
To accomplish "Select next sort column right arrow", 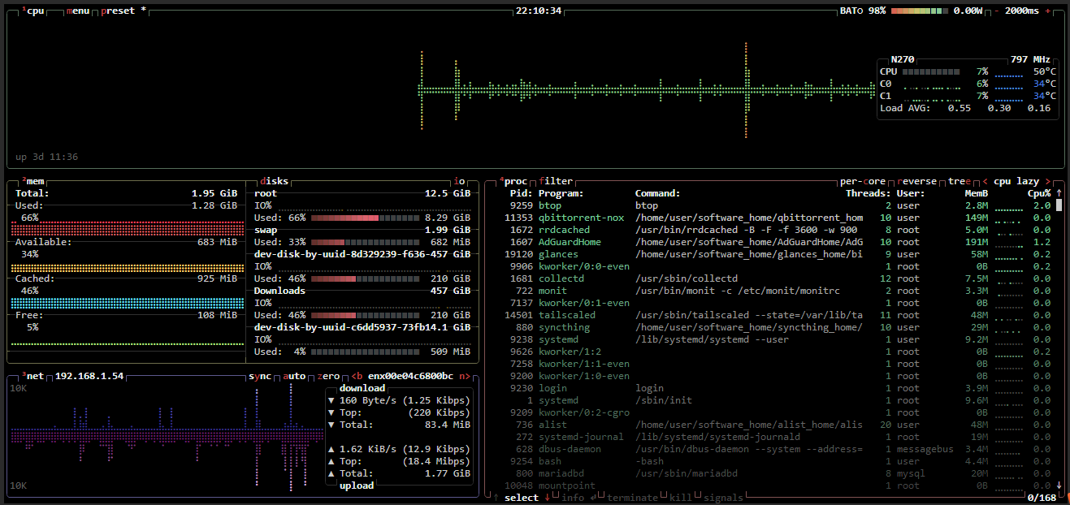I will tap(1048, 181).
